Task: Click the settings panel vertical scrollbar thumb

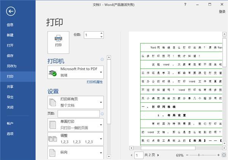Action: coord(109,92)
